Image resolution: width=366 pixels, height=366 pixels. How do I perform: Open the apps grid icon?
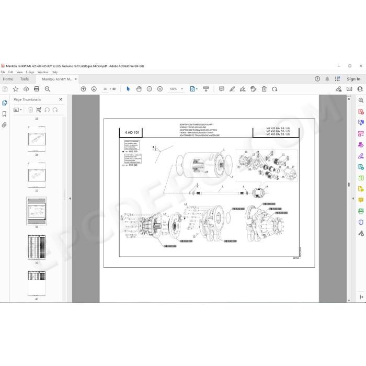click(337, 79)
